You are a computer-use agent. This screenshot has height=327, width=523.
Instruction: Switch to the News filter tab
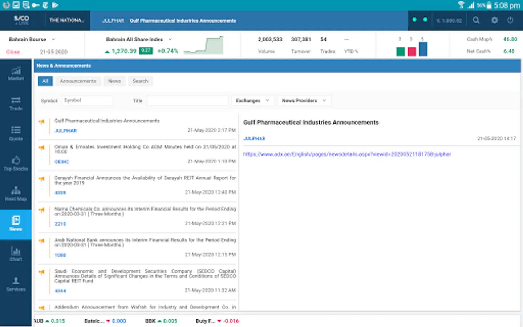pos(114,81)
